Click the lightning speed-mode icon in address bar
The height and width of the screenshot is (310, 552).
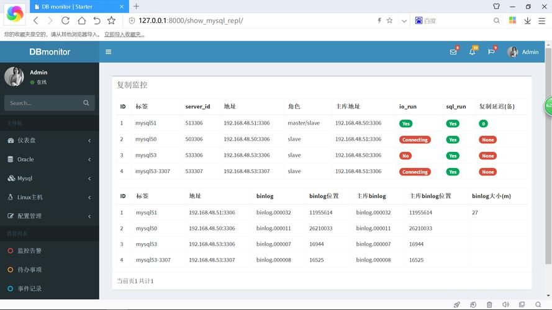pos(379,20)
